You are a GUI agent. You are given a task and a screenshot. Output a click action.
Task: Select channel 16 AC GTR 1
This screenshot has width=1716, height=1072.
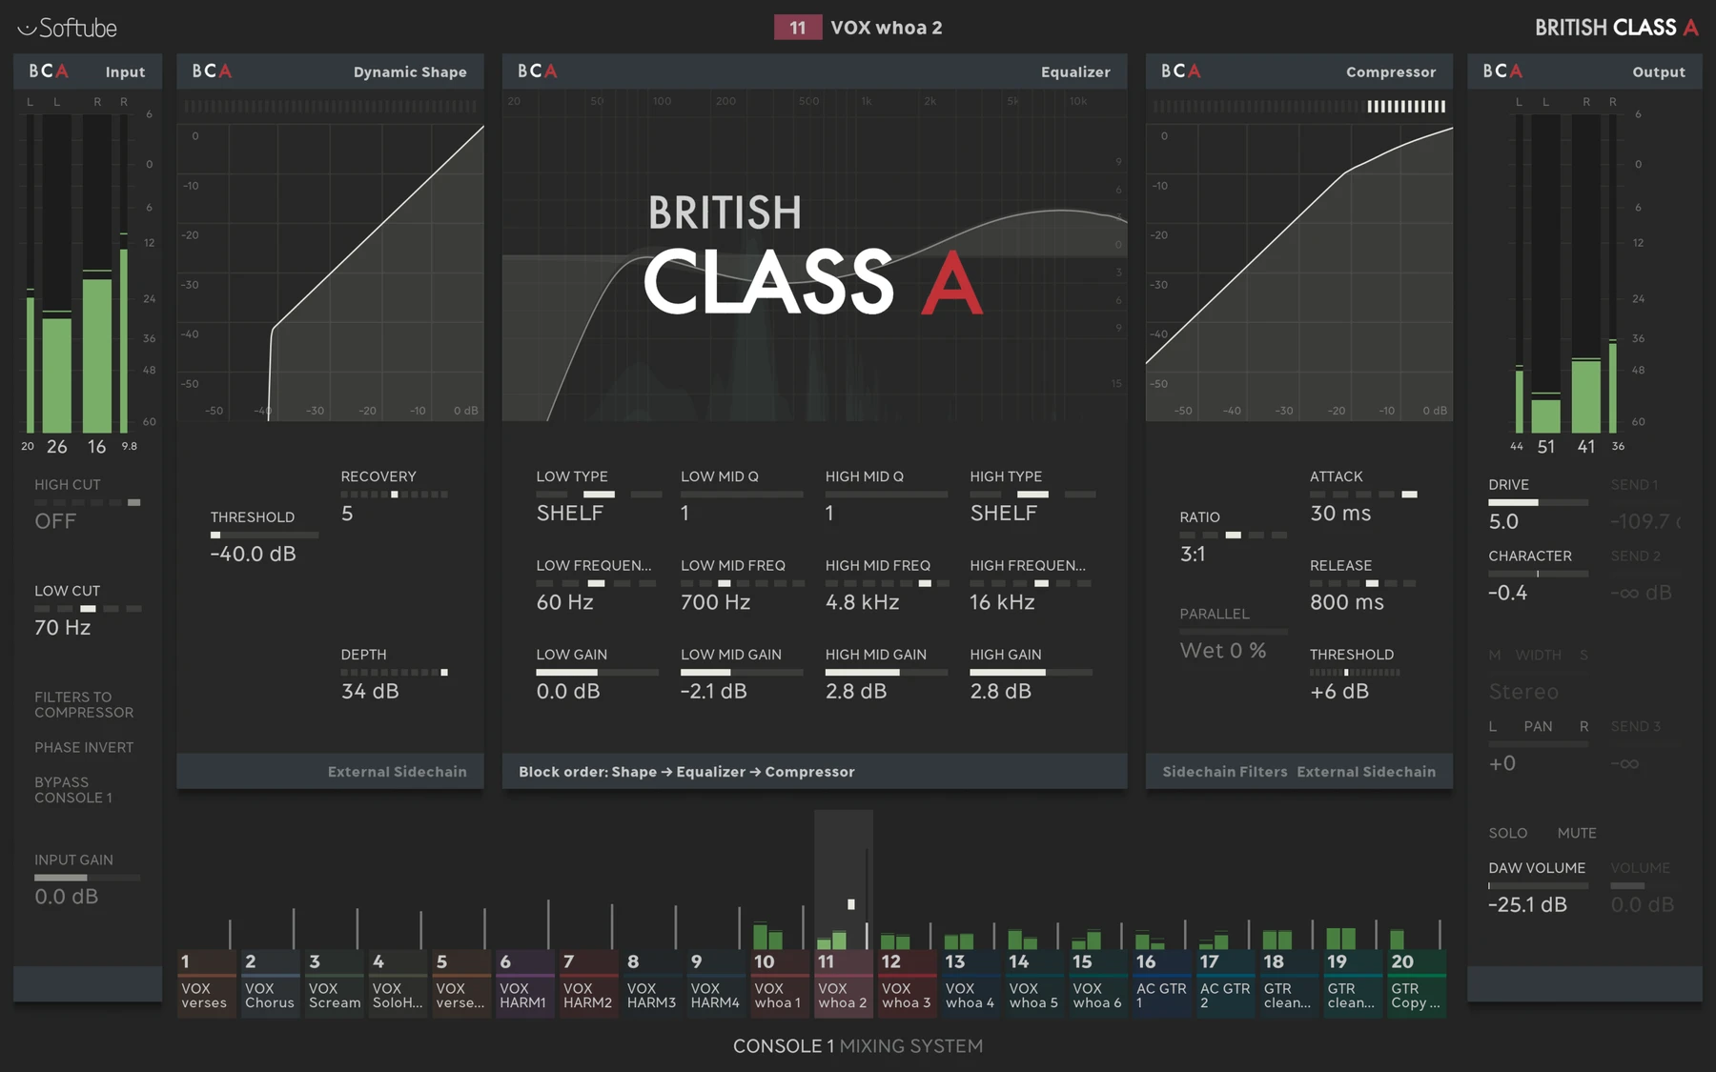pos(1161,983)
